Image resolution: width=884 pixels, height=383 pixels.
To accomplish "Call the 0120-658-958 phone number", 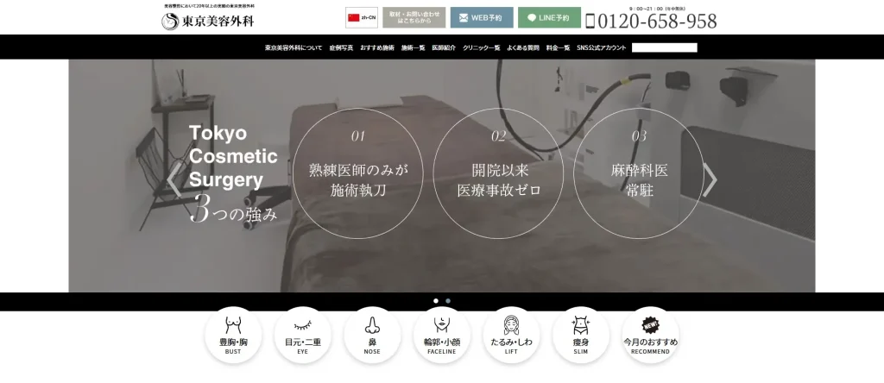I will click(x=651, y=22).
